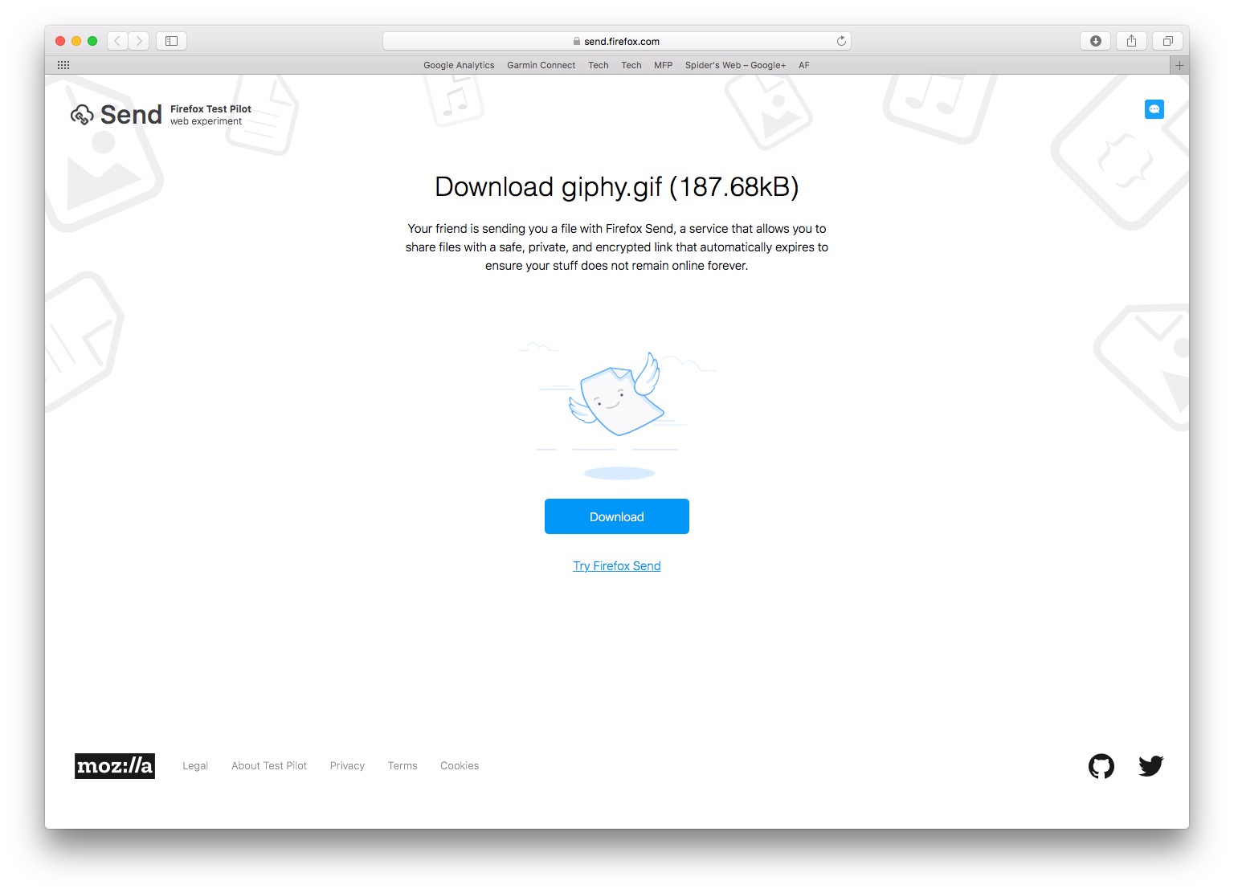The height and width of the screenshot is (893, 1234).
Task: Open the Try Firefox Send link
Action: (x=616, y=566)
